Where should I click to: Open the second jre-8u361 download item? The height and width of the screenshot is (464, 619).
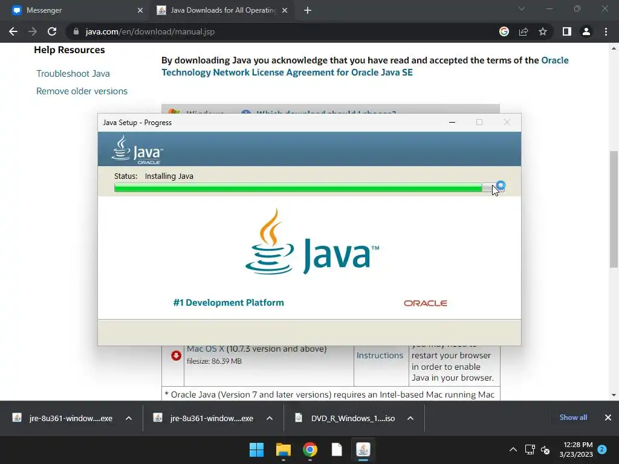204,418
